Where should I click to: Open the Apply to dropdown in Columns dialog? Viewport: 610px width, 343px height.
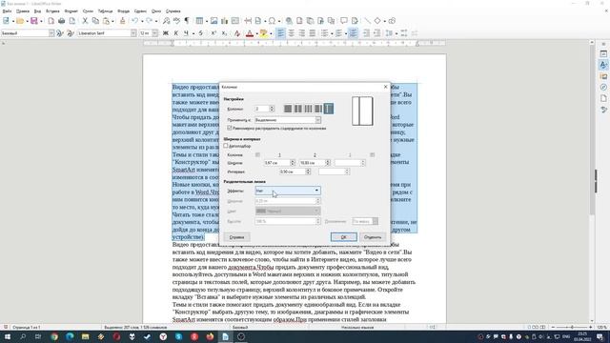coord(288,120)
